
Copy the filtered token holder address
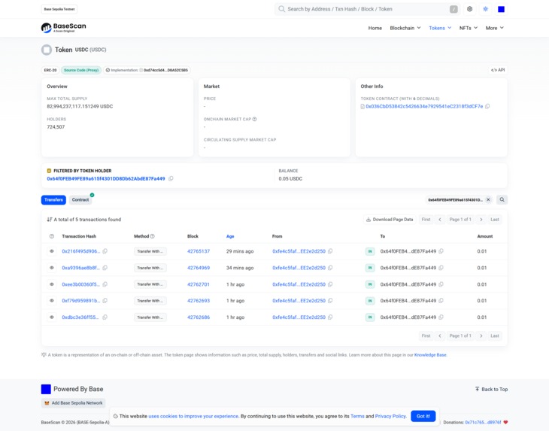(x=171, y=178)
